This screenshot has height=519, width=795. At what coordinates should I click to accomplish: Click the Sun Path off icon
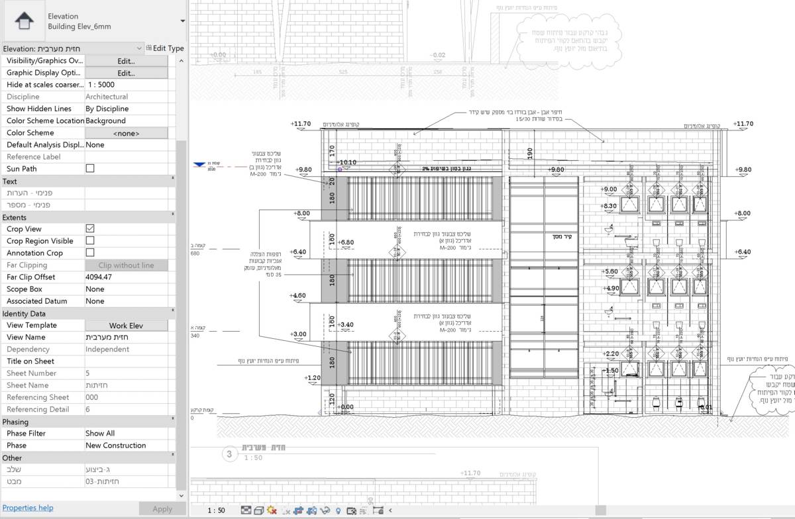[x=272, y=510]
